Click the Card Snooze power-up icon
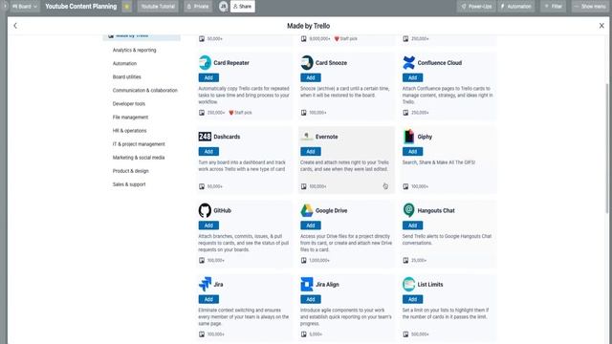612x344 pixels. (x=307, y=62)
